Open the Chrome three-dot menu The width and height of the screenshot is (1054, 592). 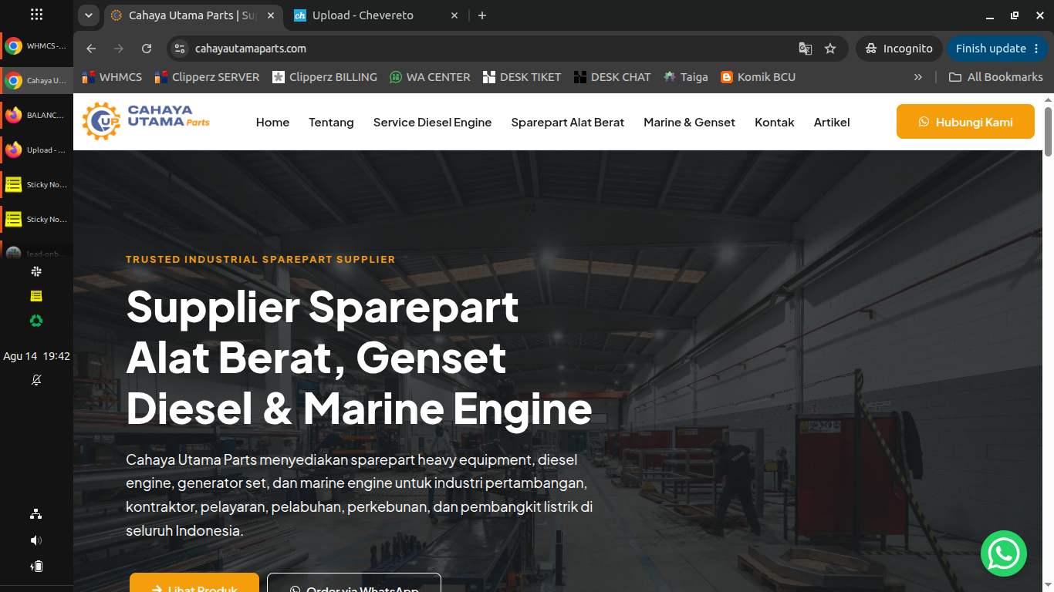1035,49
